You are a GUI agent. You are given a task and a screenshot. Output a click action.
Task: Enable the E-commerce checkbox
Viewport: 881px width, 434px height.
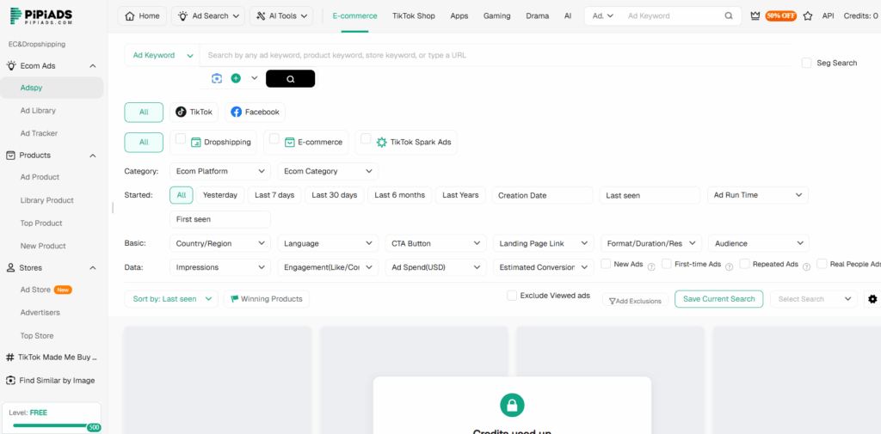(274, 138)
